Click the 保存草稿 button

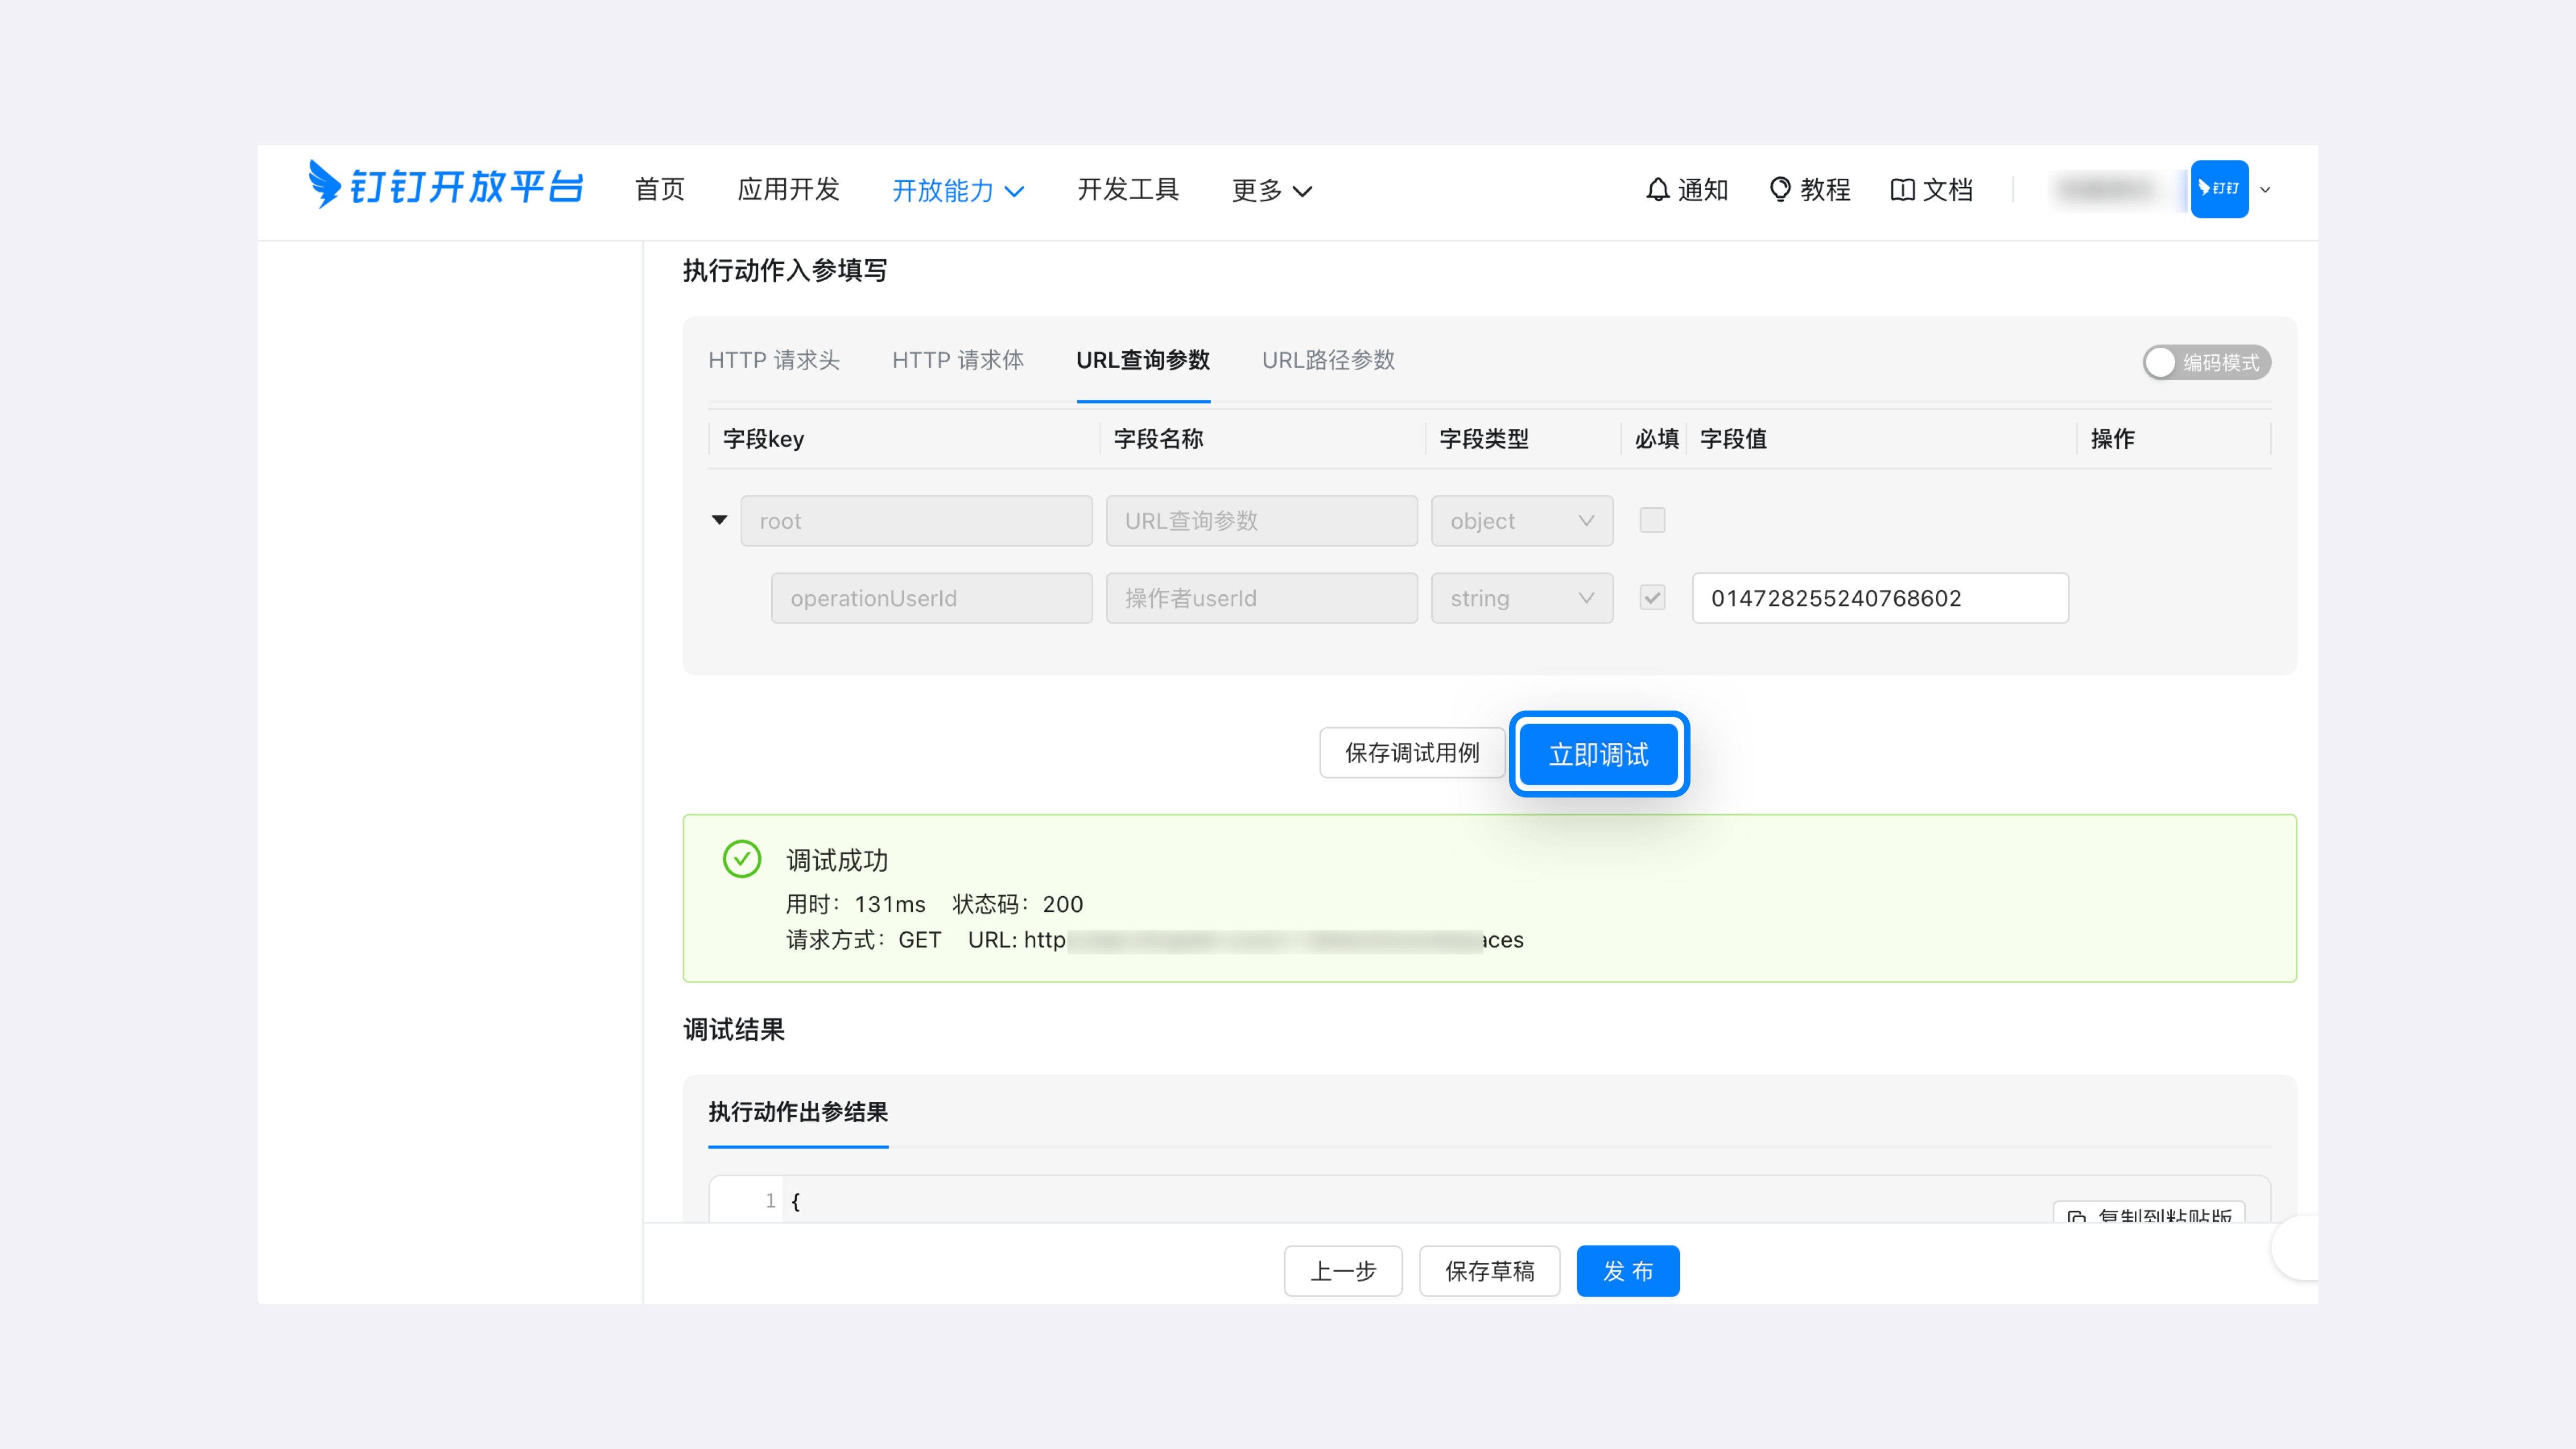1489,1271
